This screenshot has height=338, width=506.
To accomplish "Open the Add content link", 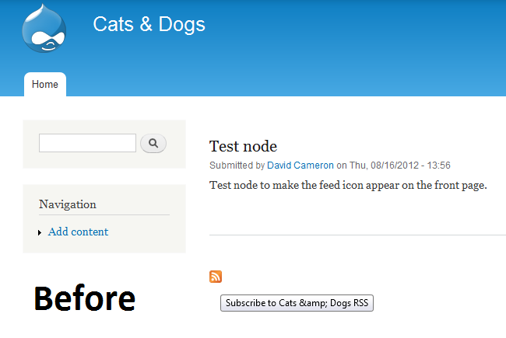I will [x=78, y=232].
